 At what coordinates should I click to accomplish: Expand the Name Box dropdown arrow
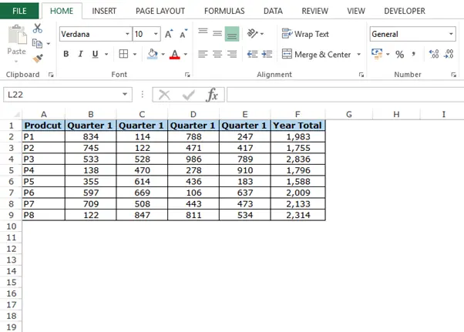[x=125, y=94]
